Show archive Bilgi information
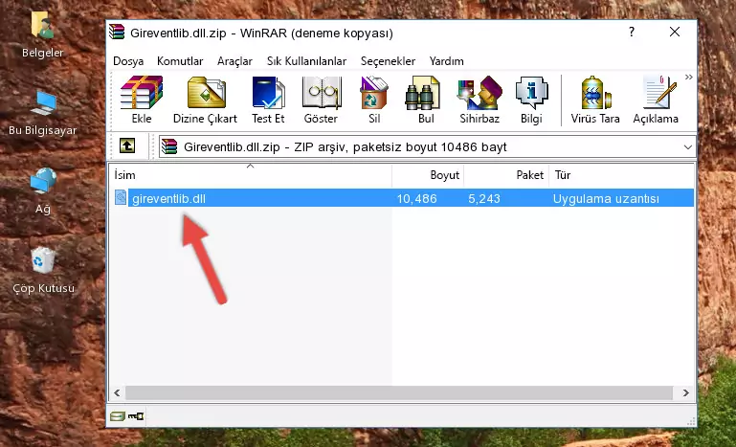This screenshot has width=736, height=447. click(531, 100)
